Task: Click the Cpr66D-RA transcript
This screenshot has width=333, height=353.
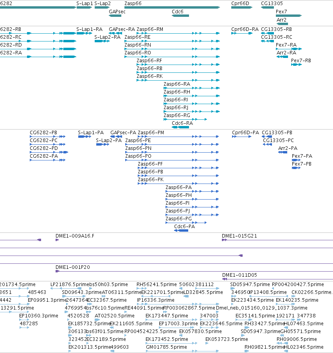Action: 242,33
